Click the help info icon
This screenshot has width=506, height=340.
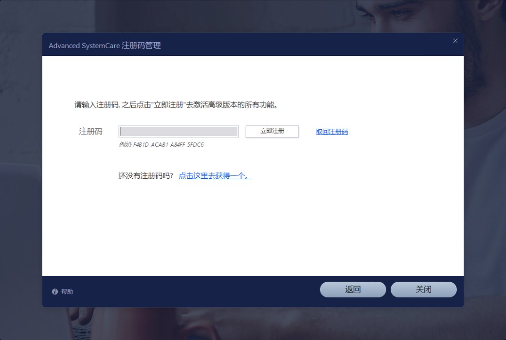click(55, 291)
